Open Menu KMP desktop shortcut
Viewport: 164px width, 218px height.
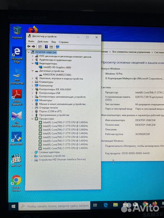tap(17, 138)
